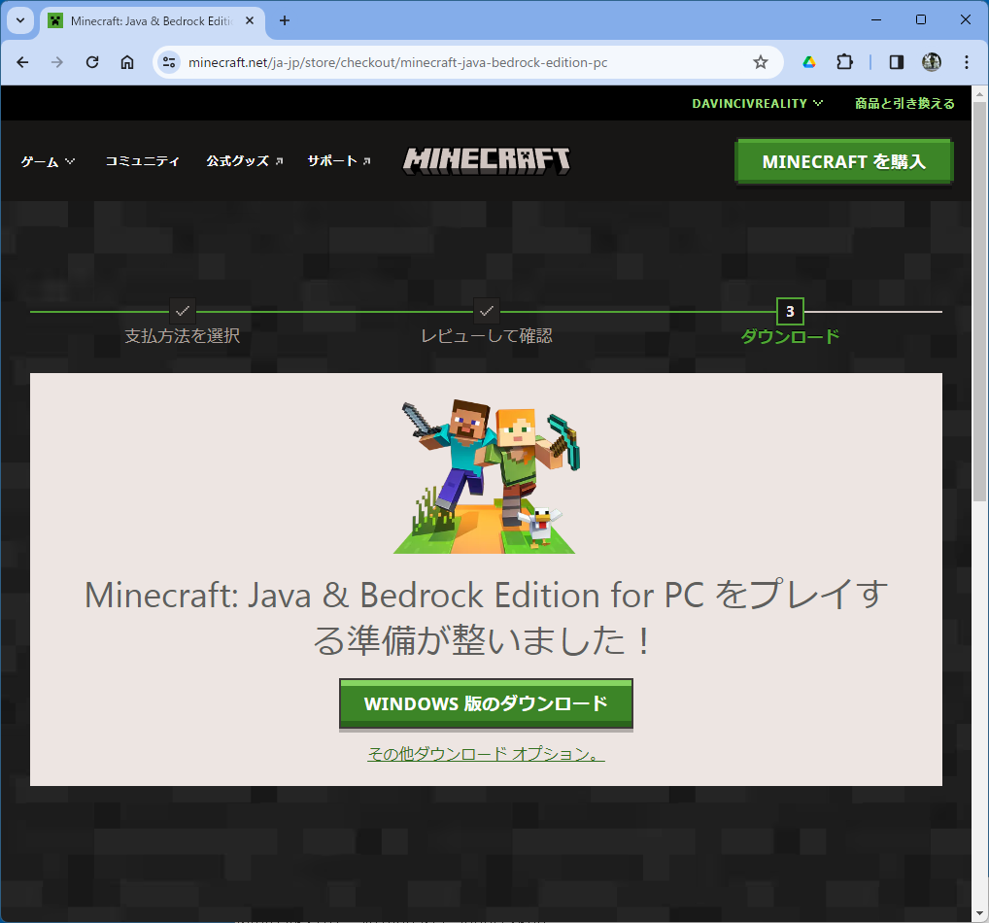Open the Google Drive extension icon
Image resolution: width=989 pixels, height=923 pixels.
pyautogui.click(x=808, y=62)
